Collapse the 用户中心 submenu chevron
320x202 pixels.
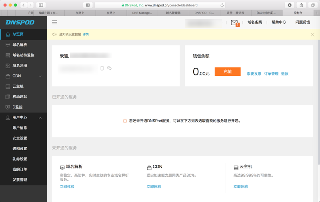pos(40,118)
